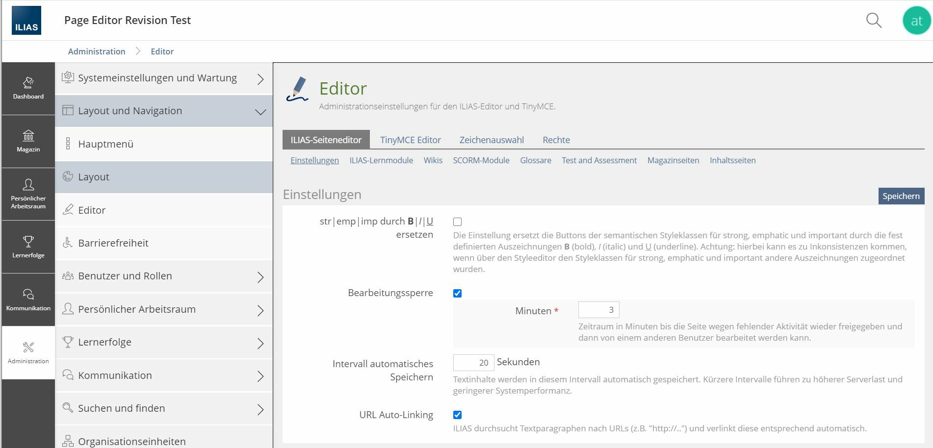Open Lernerfolge trophy in main sidebar
This screenshot has height=448, width=933.
pos(28,247)
